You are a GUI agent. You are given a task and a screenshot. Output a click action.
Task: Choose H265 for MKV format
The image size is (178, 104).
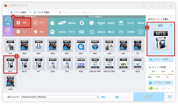click(x=109, y=63)
